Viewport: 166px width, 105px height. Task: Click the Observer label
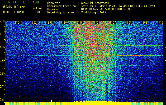54,3
